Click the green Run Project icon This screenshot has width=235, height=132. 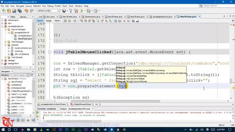[82, 11]
